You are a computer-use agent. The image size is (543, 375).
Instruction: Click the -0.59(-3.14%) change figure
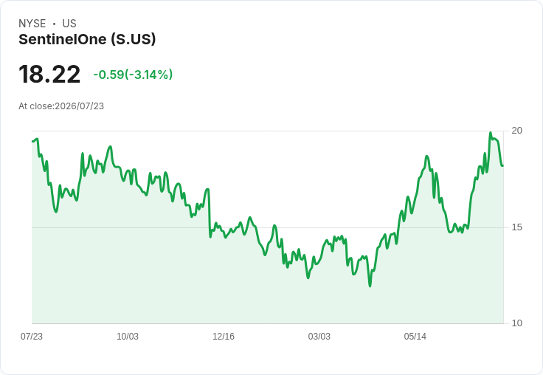pyautogui.click(x=133, y=75)
